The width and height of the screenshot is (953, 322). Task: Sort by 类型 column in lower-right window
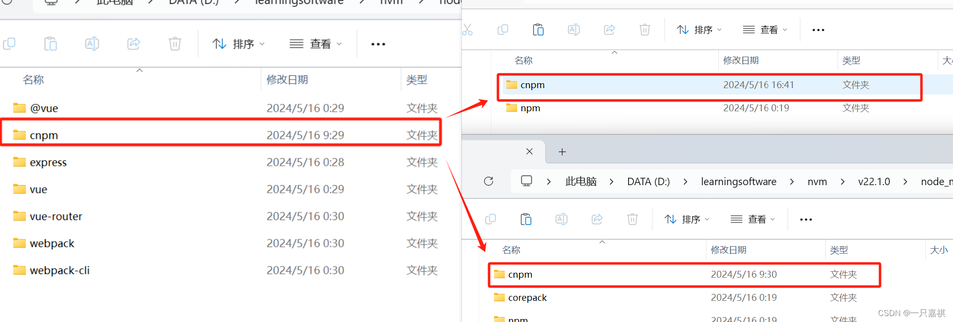(839, 250)
